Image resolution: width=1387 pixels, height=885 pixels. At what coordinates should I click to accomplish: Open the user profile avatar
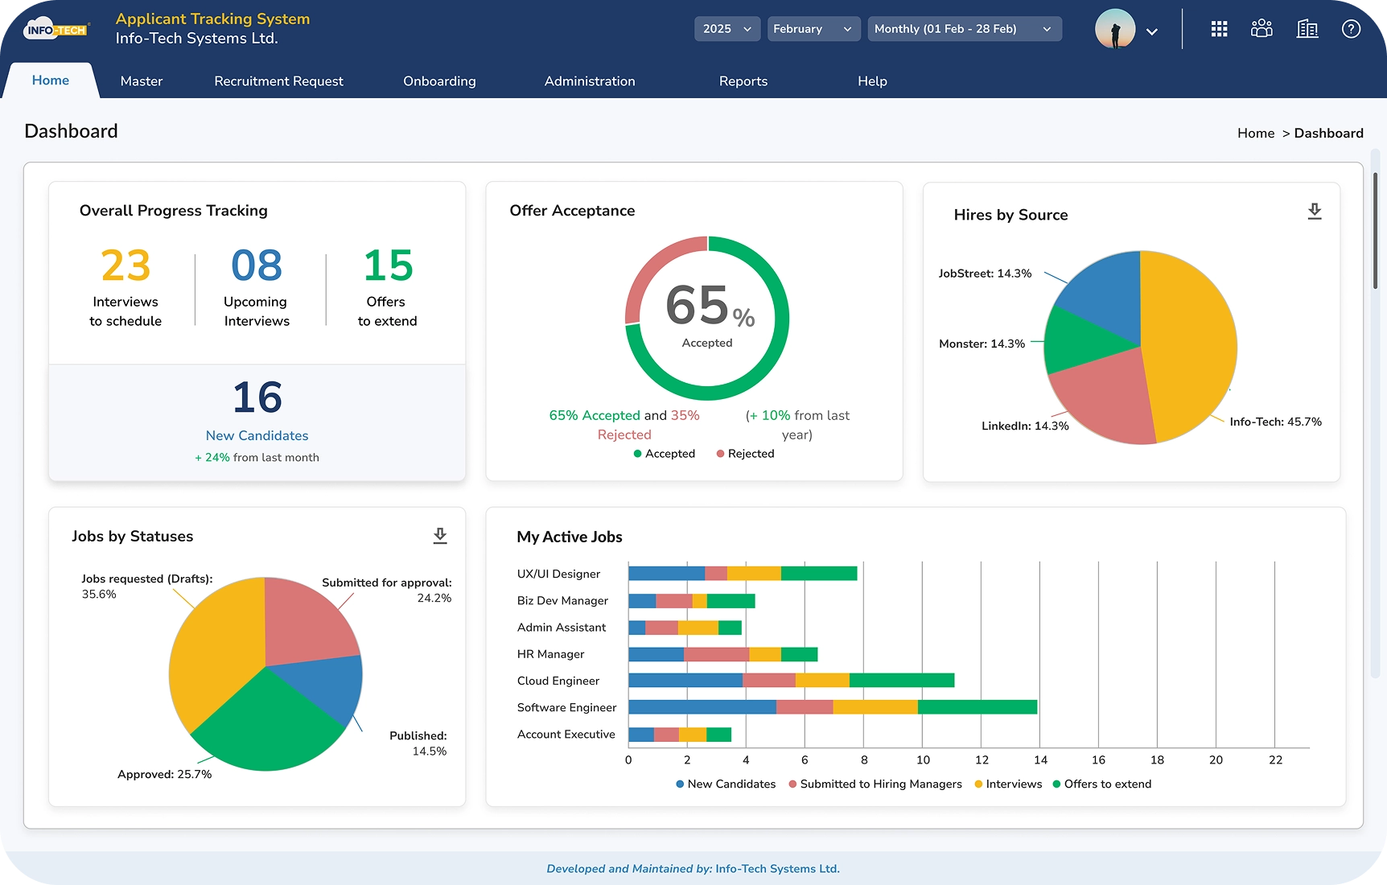tap(1114, 30)
